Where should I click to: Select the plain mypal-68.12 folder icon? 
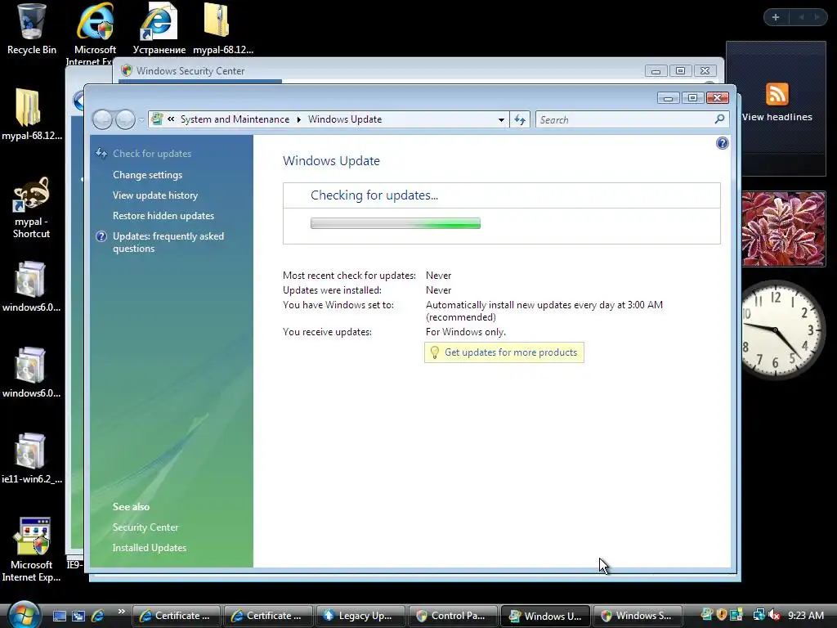[x=32, y=114]
